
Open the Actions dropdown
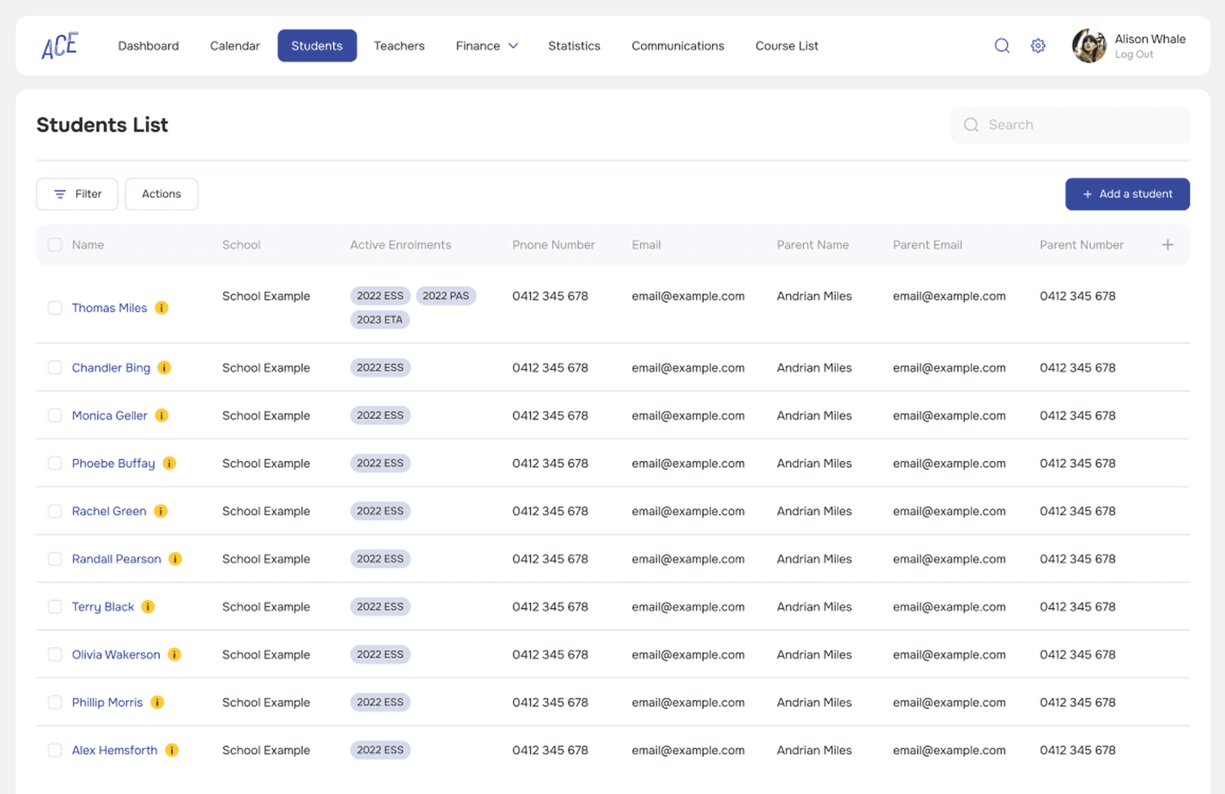(161, 193)
